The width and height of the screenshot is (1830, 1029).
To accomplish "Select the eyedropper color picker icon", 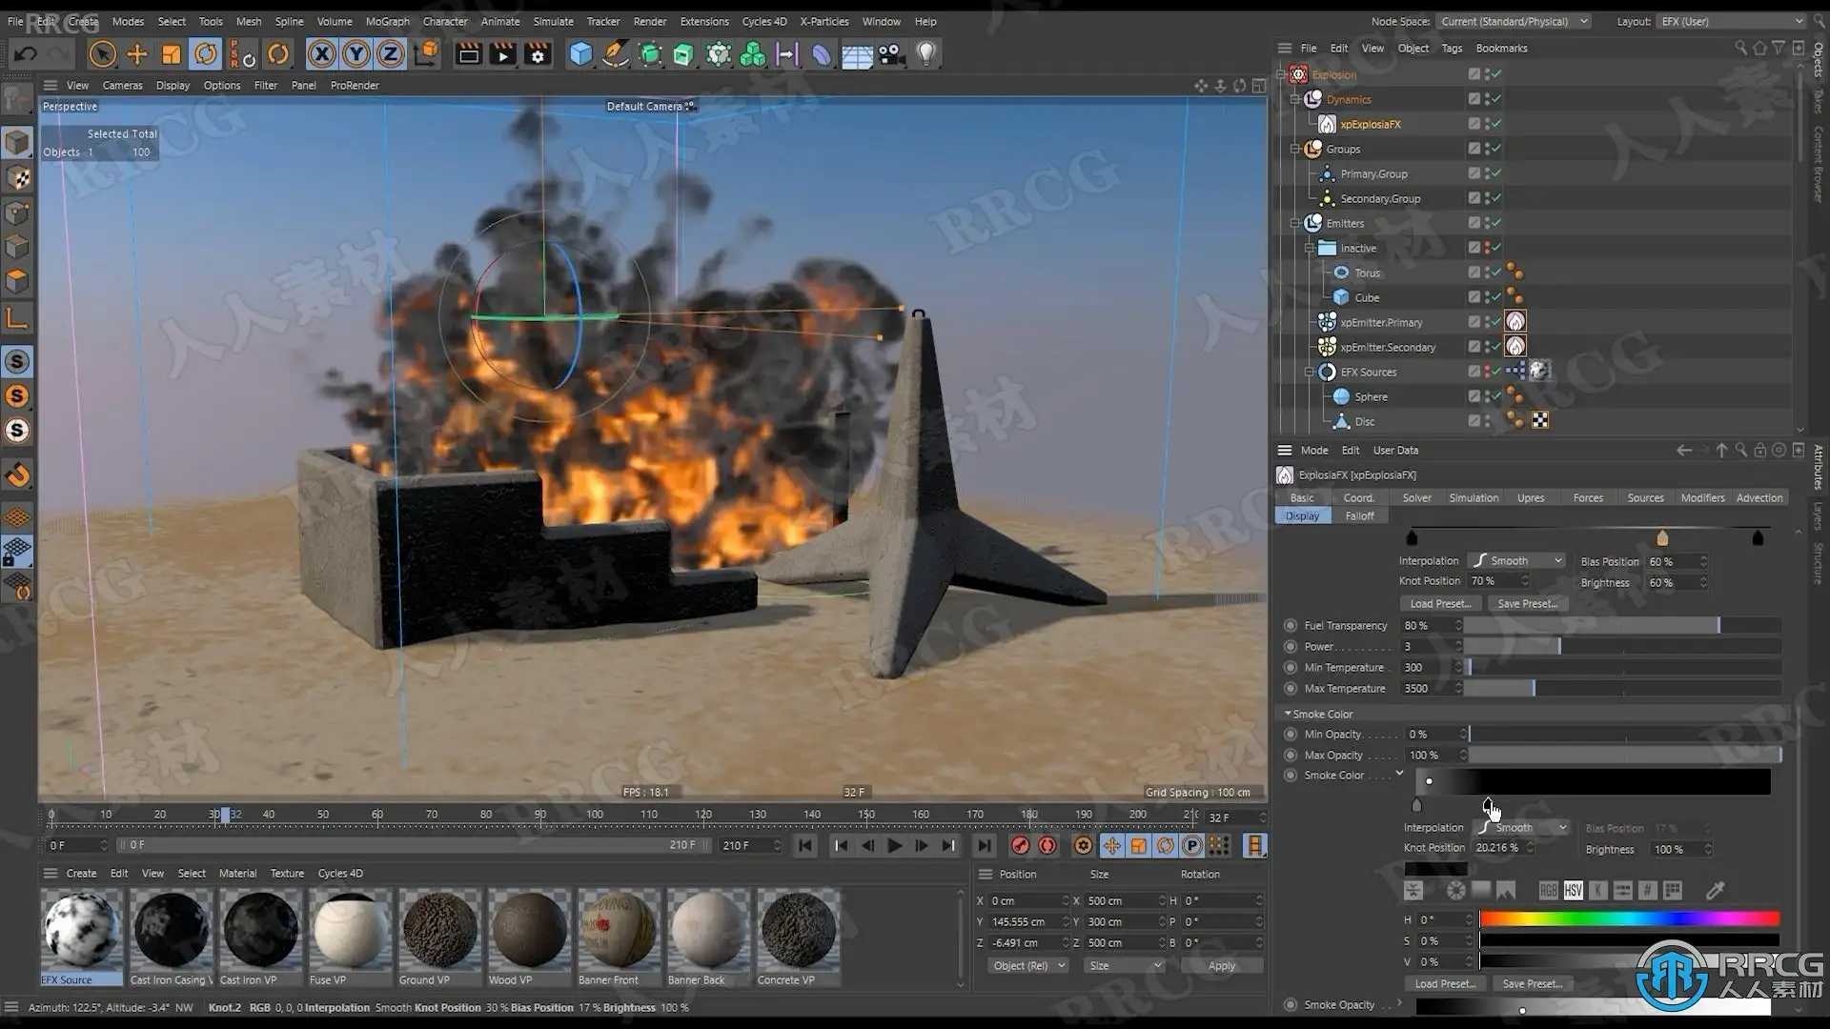I will [1715, 891].
